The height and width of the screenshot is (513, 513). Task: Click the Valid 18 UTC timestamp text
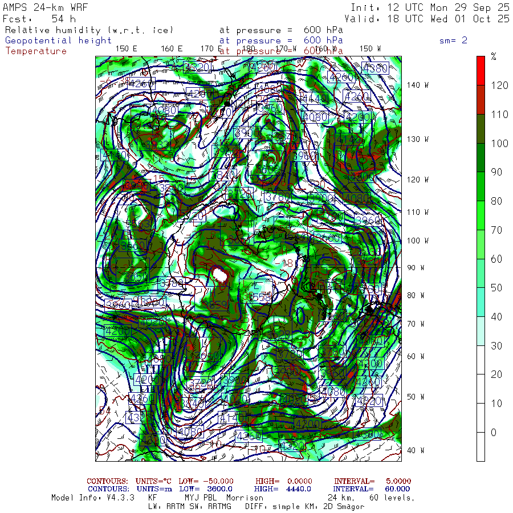click(x=427, y=19)
